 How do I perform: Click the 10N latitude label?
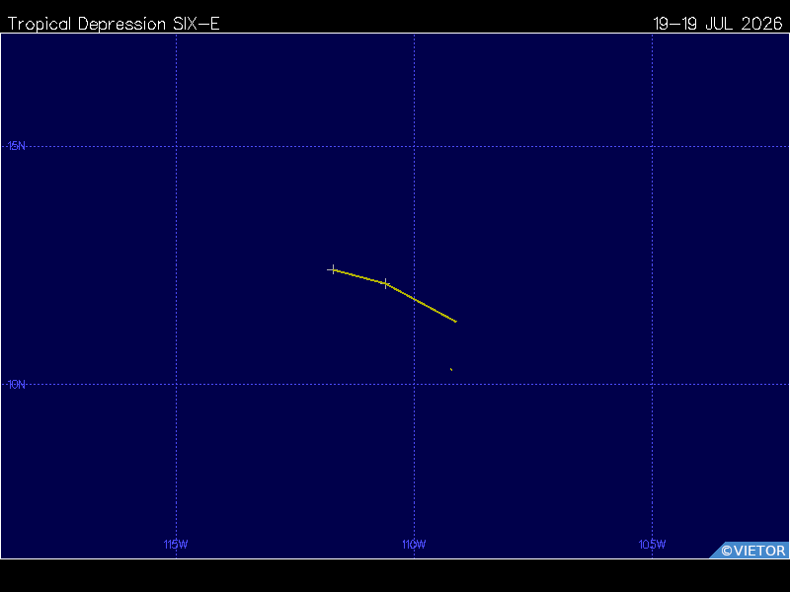click(17, 385)
